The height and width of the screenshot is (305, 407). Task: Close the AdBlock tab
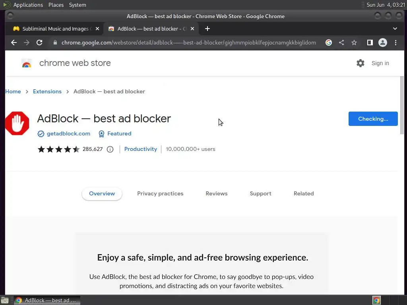pyautogui.click(x=192, y=29)
